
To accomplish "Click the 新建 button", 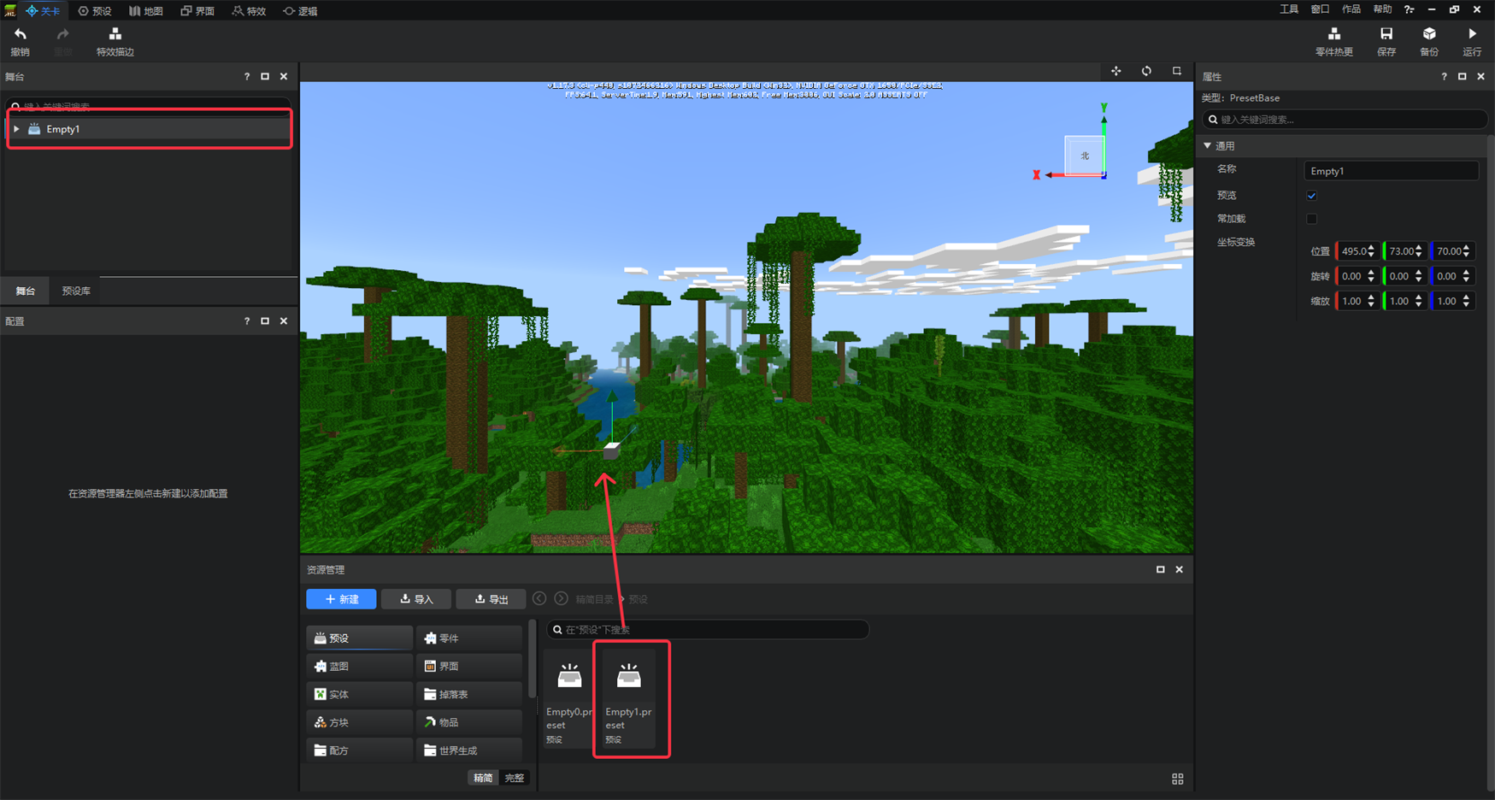I will pos(341,599).
